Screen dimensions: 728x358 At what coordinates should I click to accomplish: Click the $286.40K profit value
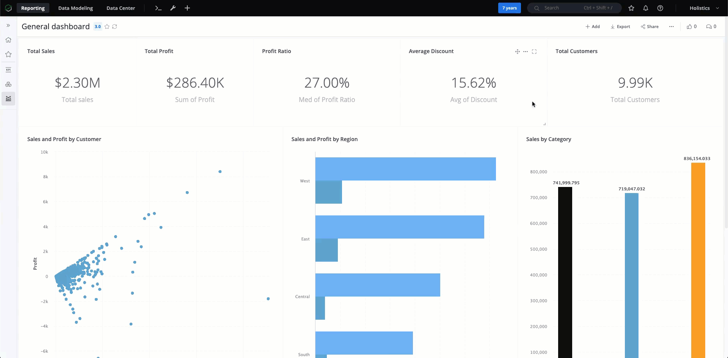(x=195, y=83)
